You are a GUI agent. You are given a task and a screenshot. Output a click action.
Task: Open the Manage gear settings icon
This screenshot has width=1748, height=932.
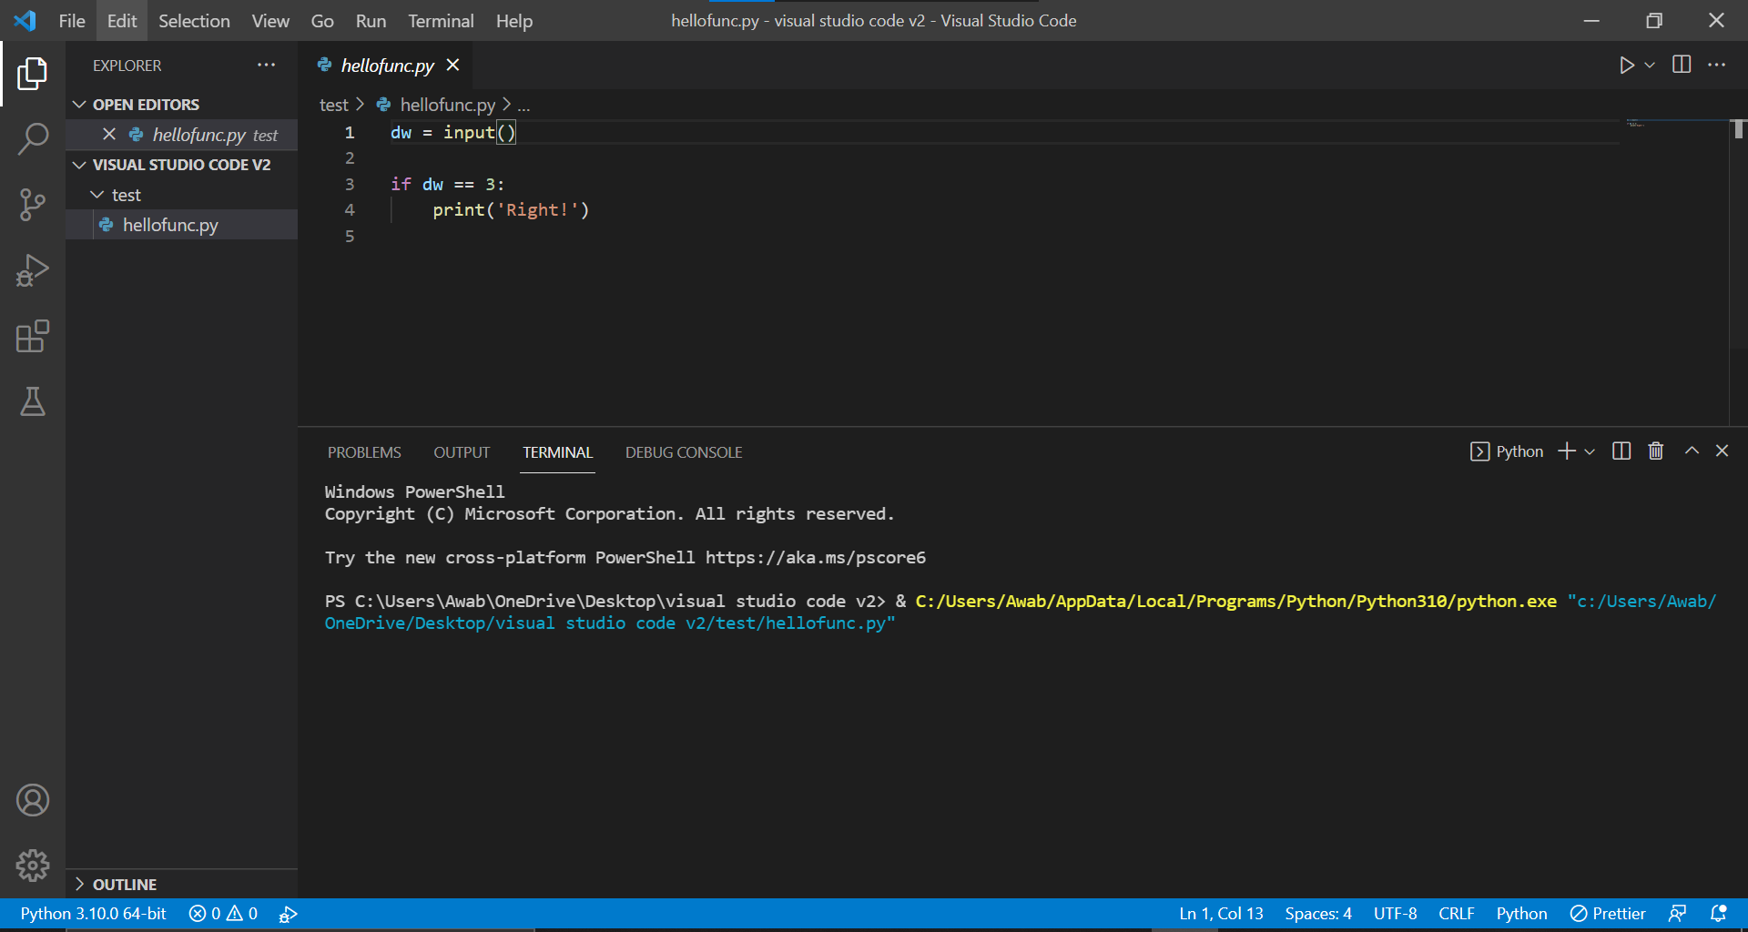[x=33, y=866]
